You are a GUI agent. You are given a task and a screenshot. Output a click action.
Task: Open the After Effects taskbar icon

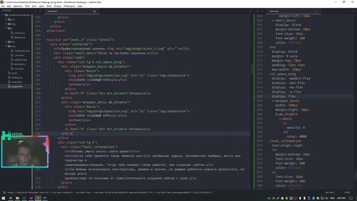pyautogui.click(x=31, y=198)
